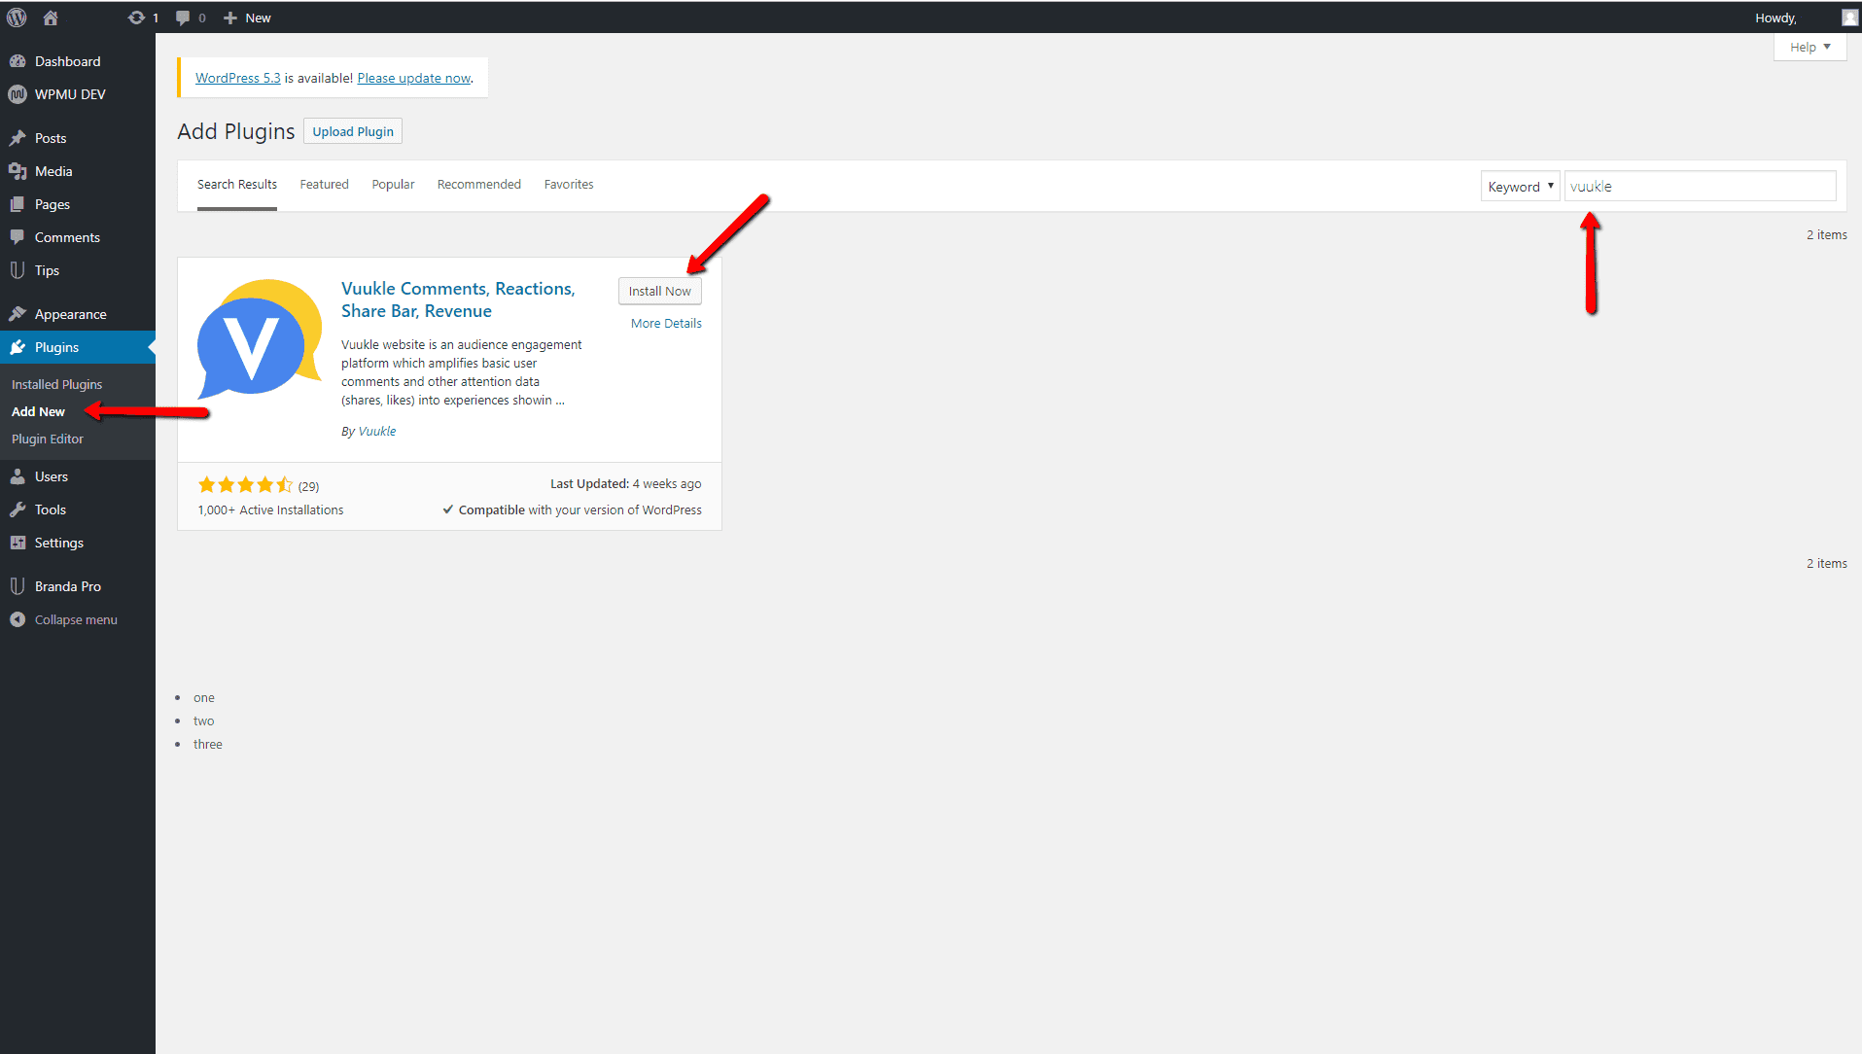
Task: Open the More Details link
Action: 666,323
